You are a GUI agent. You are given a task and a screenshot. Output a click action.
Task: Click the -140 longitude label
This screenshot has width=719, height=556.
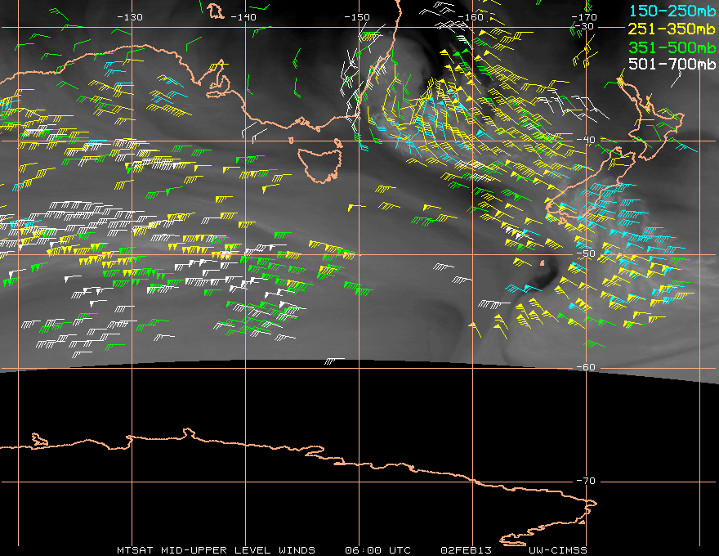(243, 17)
